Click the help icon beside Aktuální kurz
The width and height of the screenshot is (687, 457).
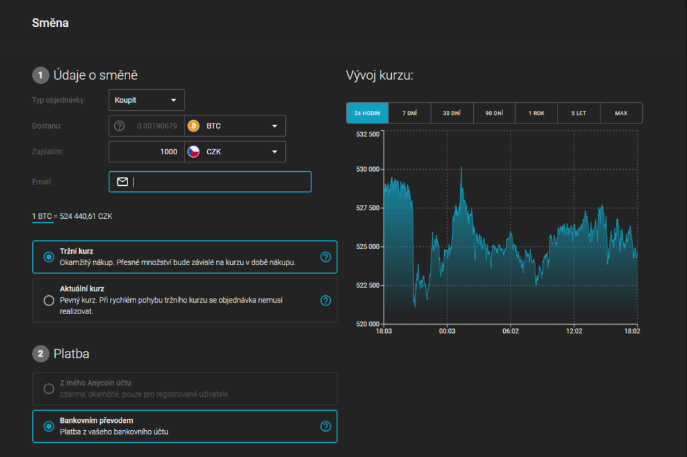coord(325,301)
